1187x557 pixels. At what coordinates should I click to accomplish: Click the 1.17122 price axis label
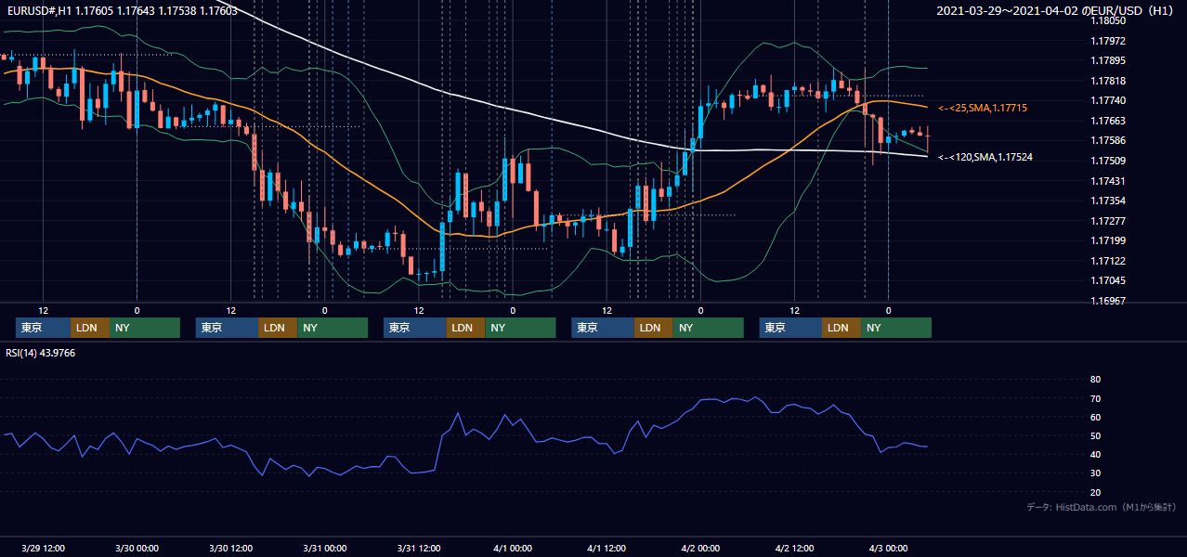[x=1107, y=261]
